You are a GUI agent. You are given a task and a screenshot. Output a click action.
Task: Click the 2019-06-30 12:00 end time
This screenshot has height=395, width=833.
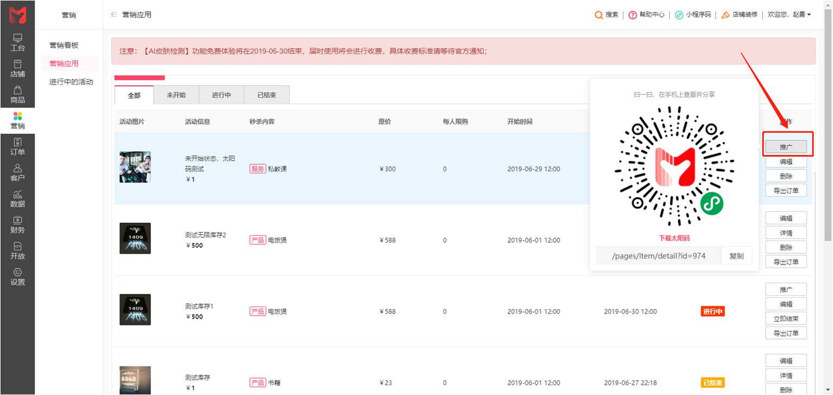(630, 311)
